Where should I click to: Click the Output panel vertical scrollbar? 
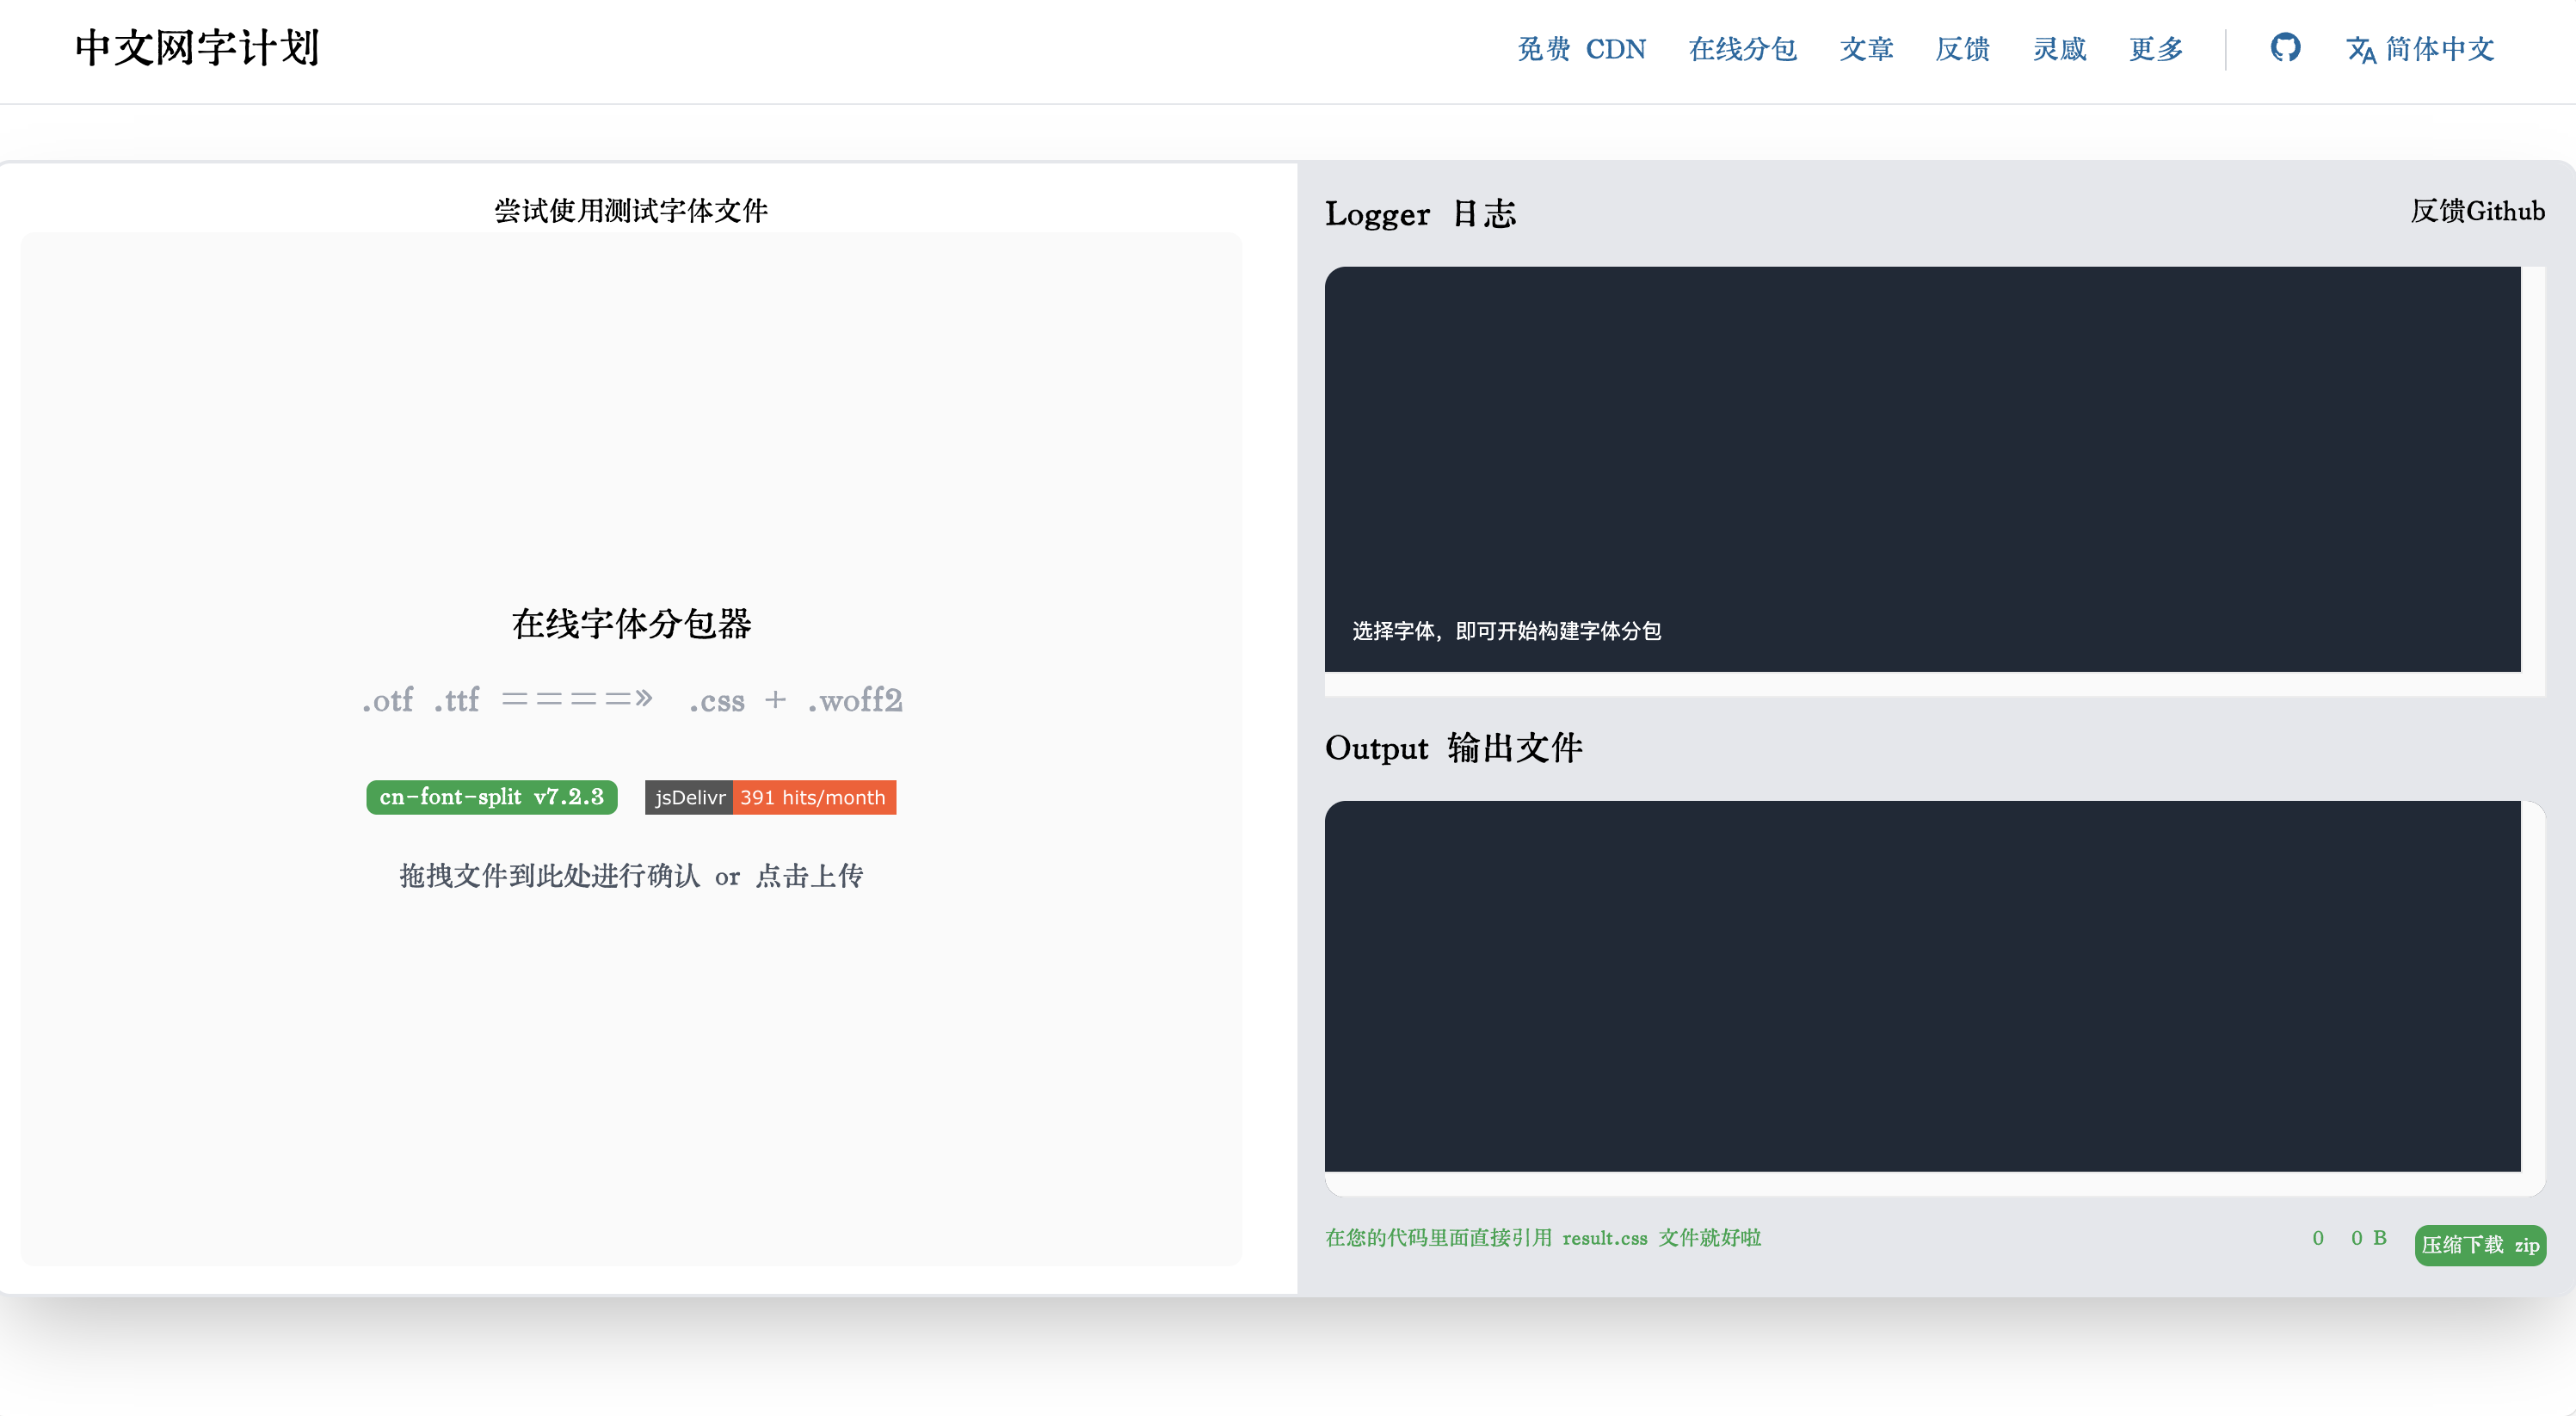click(x=2533, y=986)
